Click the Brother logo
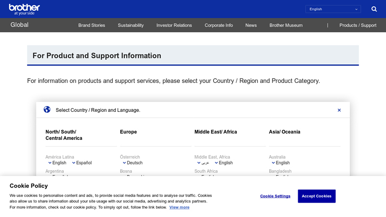 tap(24, 9)
